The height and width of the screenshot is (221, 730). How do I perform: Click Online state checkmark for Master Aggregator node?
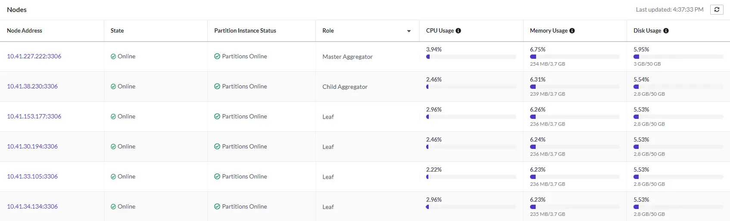113,57
